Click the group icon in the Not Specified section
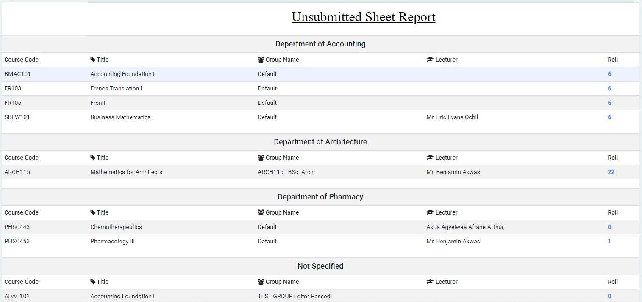 260,282
